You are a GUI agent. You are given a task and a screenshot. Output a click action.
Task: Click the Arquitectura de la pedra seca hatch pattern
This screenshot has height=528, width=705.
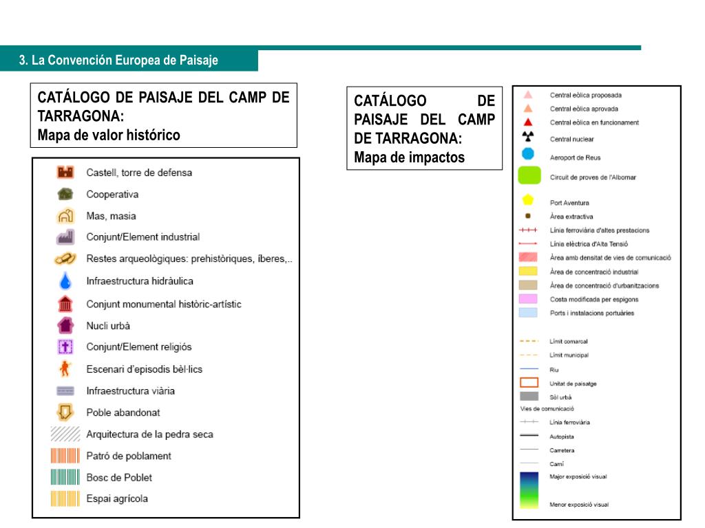pos(65,434)
